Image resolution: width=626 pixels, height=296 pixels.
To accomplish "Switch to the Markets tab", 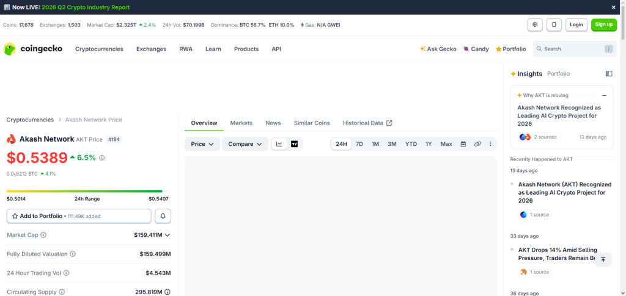I will pos(241,123).
